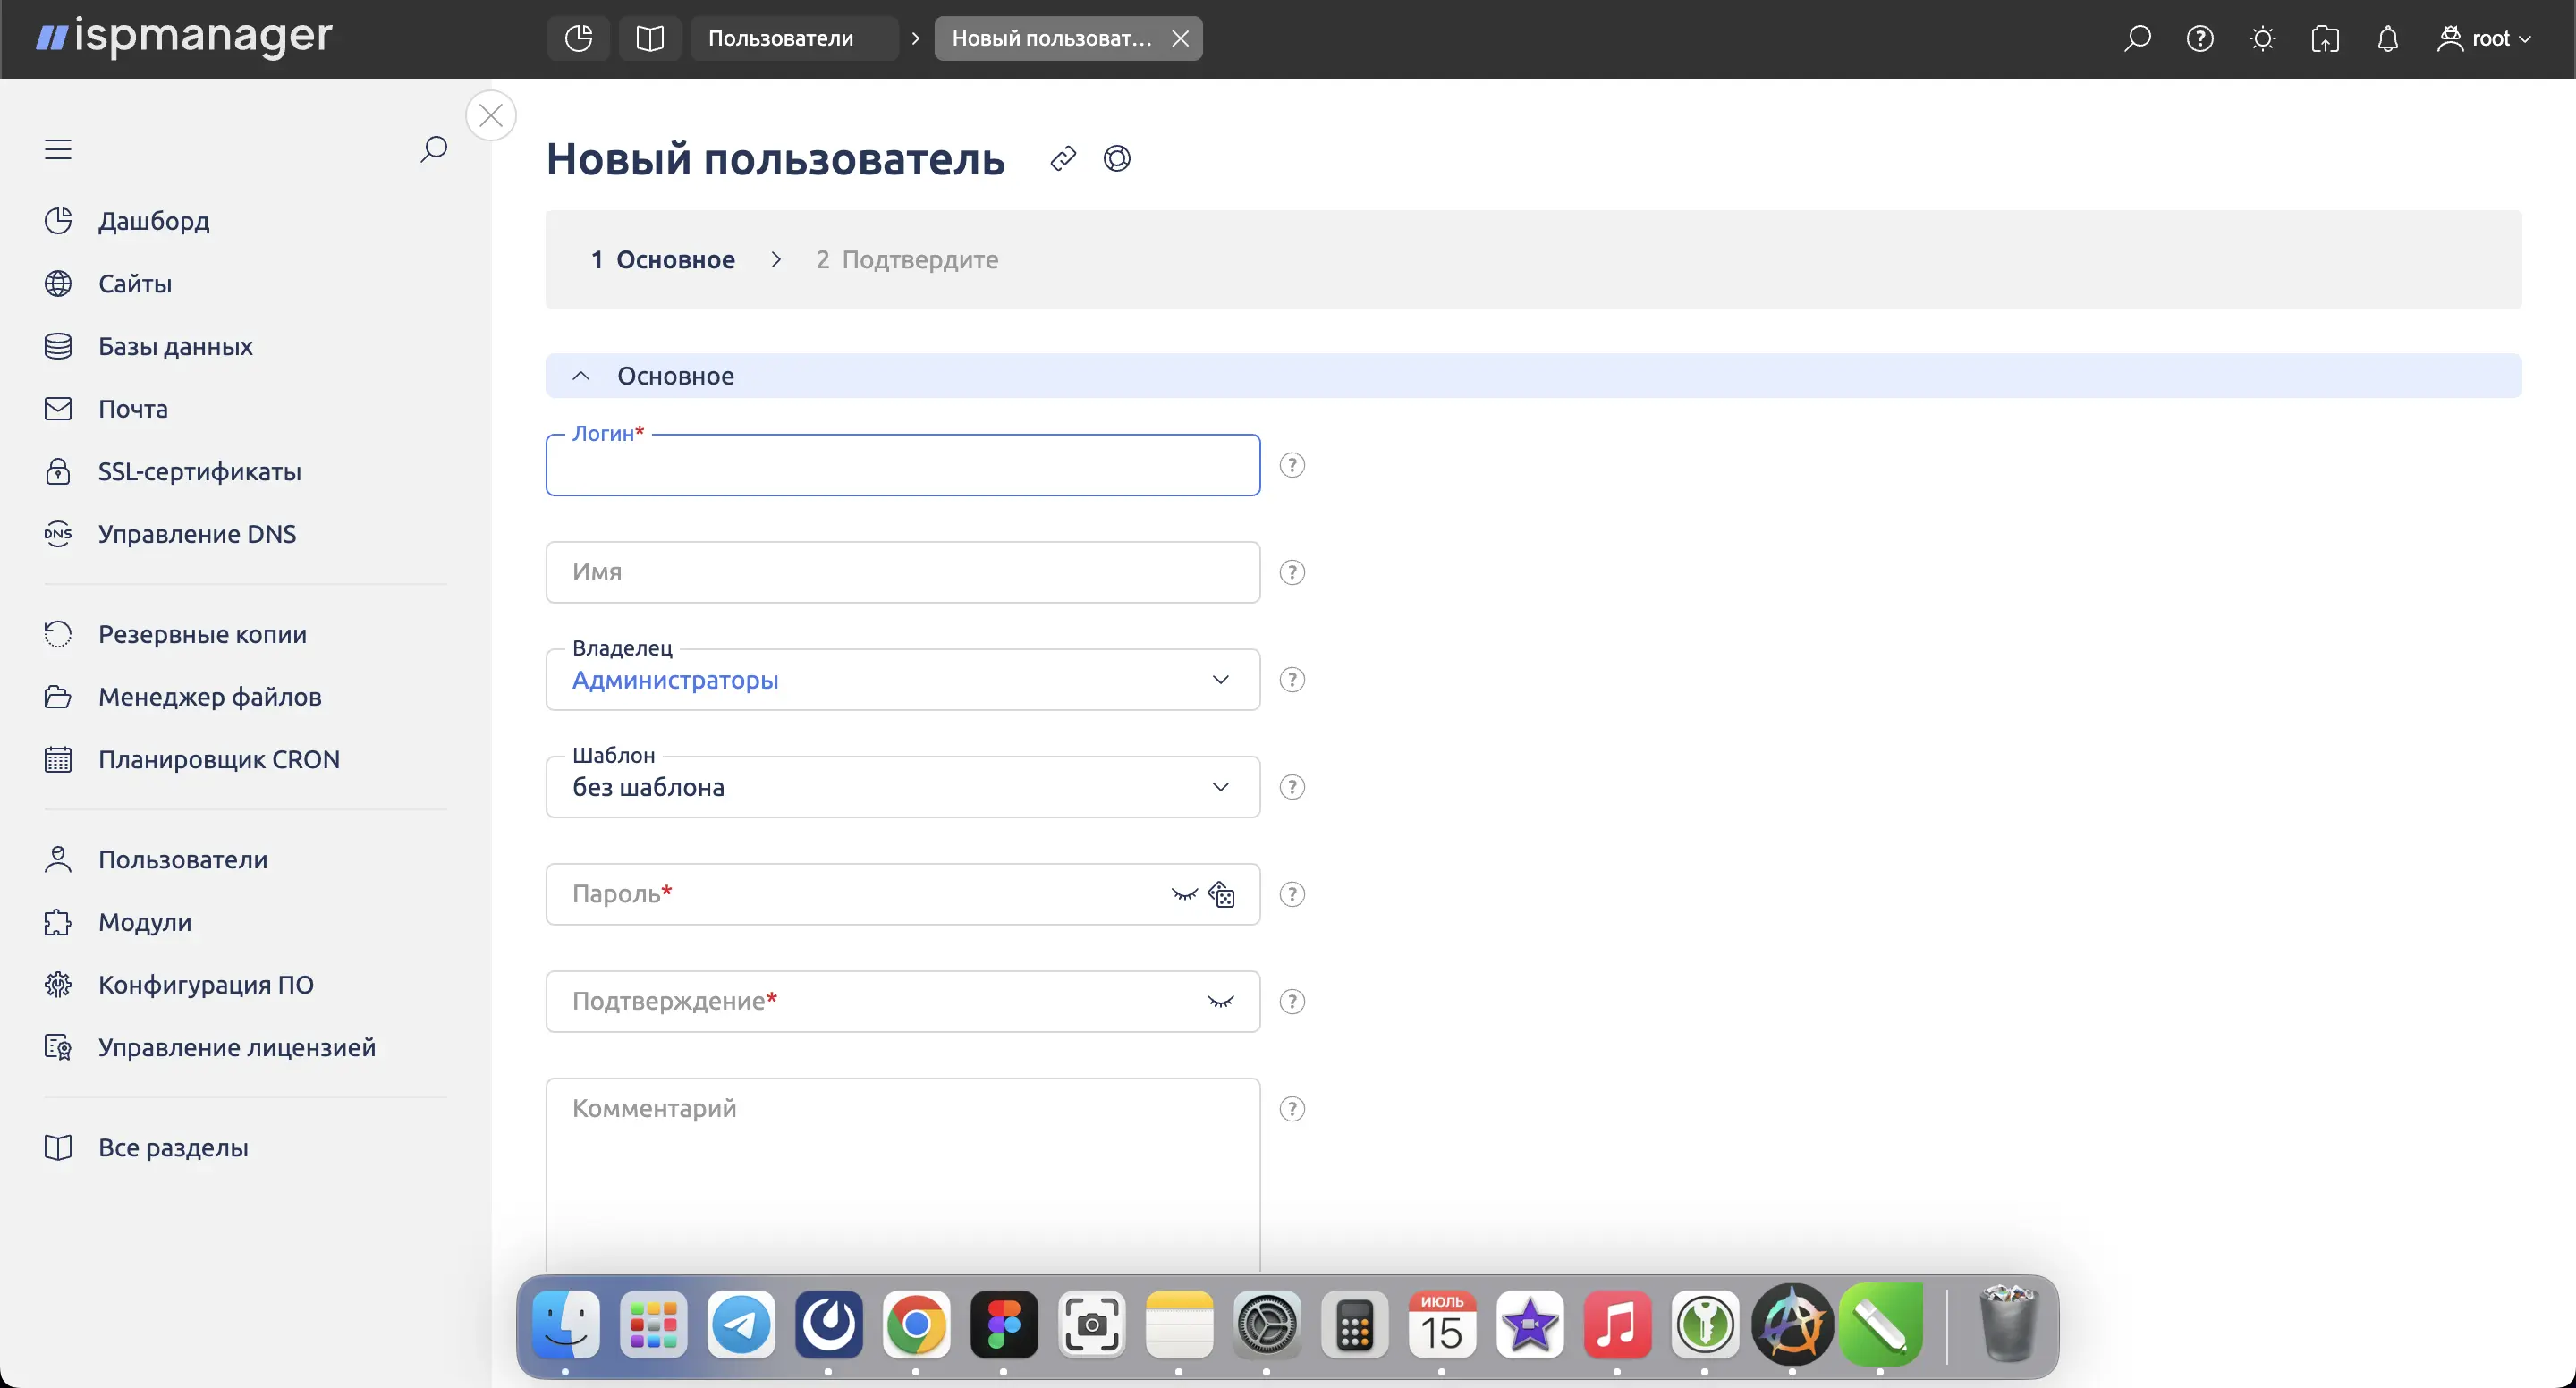
Task: Select Базы данных in the sidebar
Action: click(x=175, y=345)
